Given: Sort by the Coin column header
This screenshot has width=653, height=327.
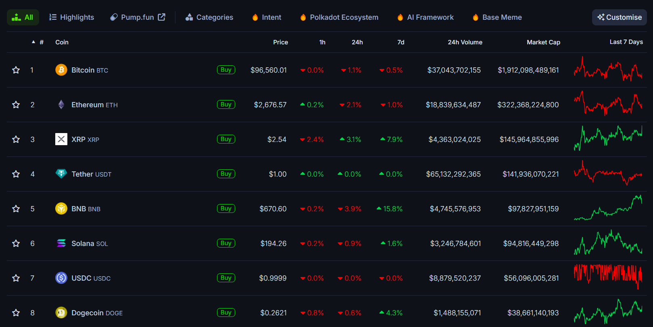Looking at the screenshot, I should [62, 42].
